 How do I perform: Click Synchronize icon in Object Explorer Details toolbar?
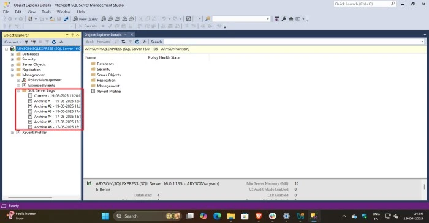click(x=123, y=42)
